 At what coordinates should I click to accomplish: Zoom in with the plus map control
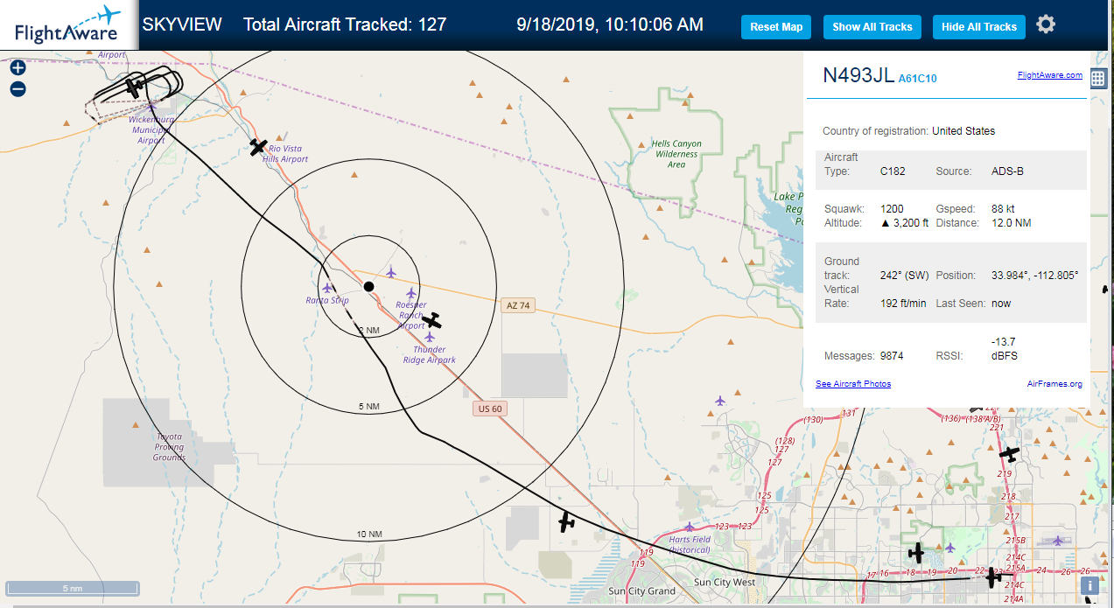click(x=18, y=67)
